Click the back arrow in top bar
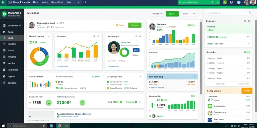 [x=3, y=2]
